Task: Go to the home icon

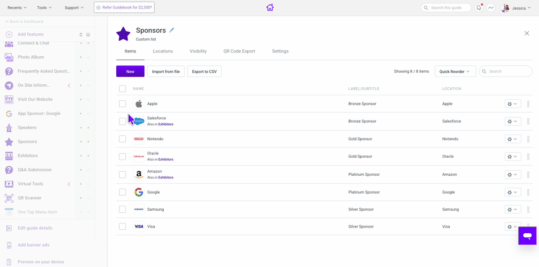Action: click(x=270, y=7)
